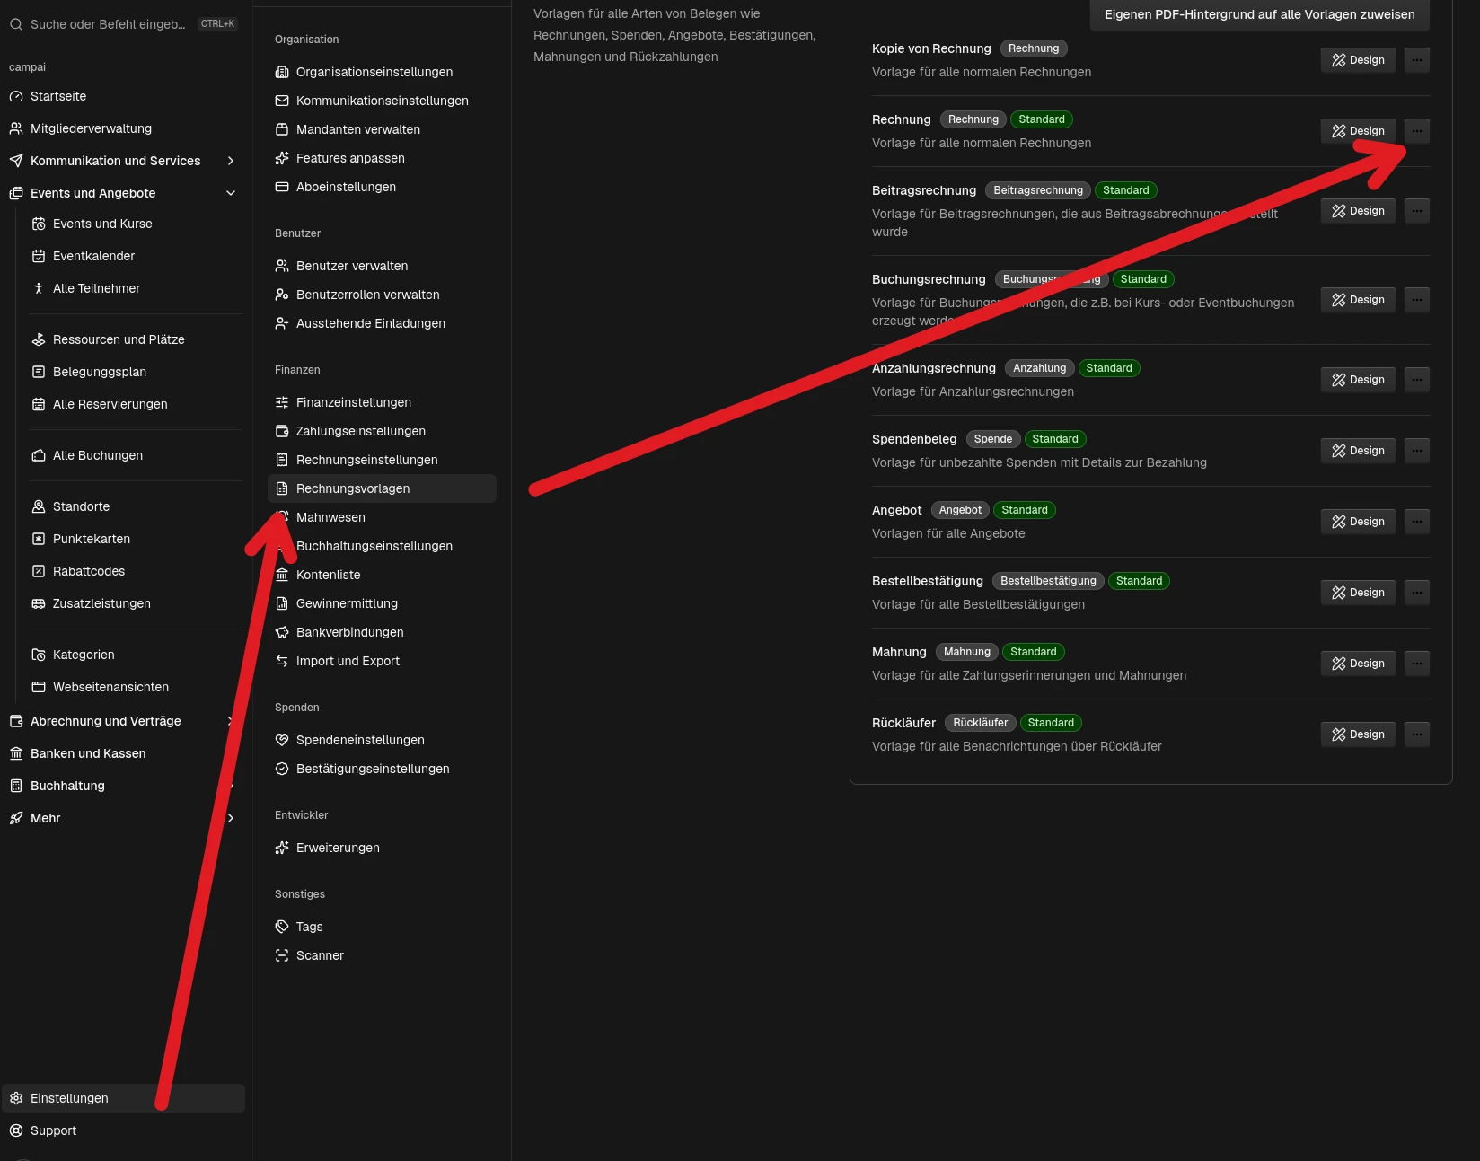The image size is (1480, 1161).
Task: Click Eigenen PDF-Hintergrund auf alle Vorlagen zuweisen
Action: tap(1259, 14)
